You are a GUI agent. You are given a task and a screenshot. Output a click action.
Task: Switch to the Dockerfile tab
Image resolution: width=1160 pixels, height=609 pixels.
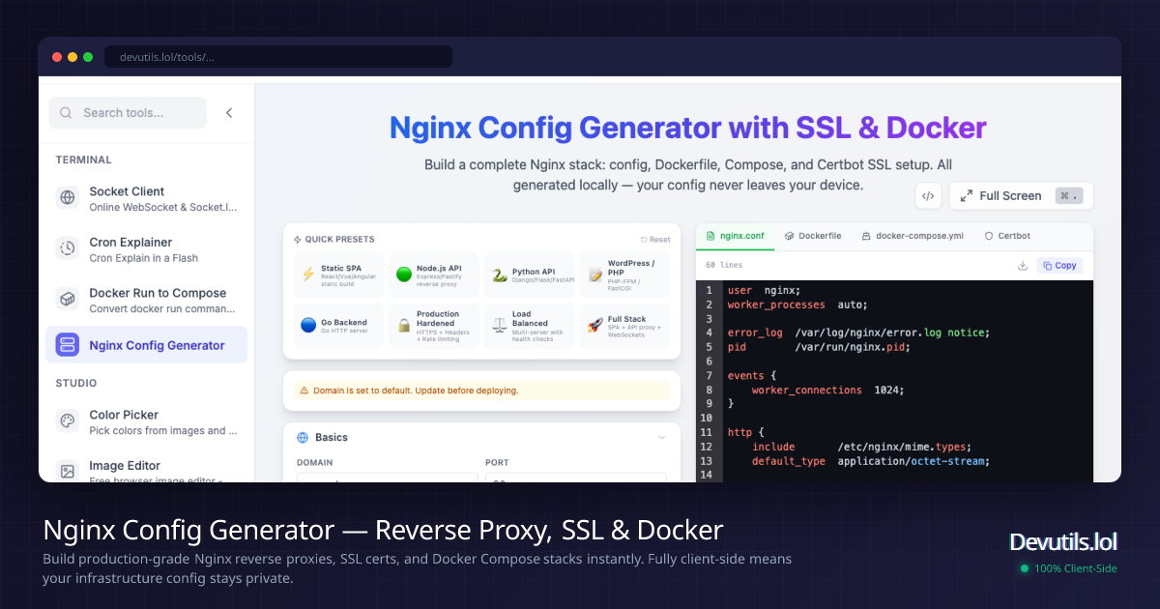(813, 236)
